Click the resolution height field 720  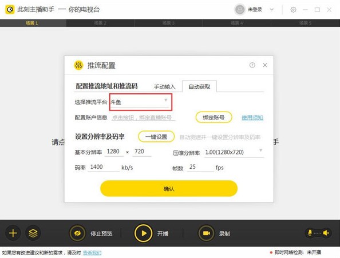(142, 152)
